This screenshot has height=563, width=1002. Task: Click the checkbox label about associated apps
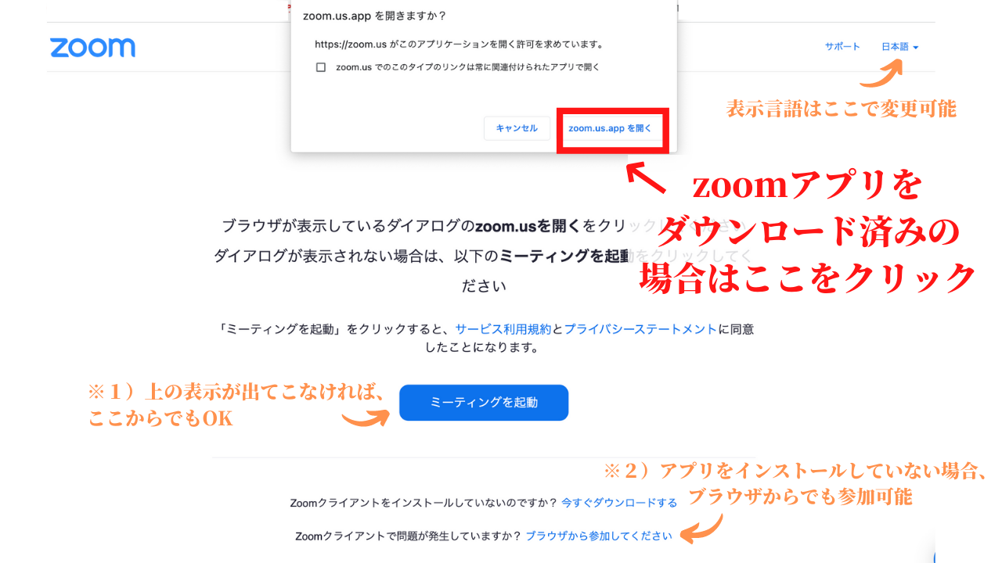click(468, 67)
